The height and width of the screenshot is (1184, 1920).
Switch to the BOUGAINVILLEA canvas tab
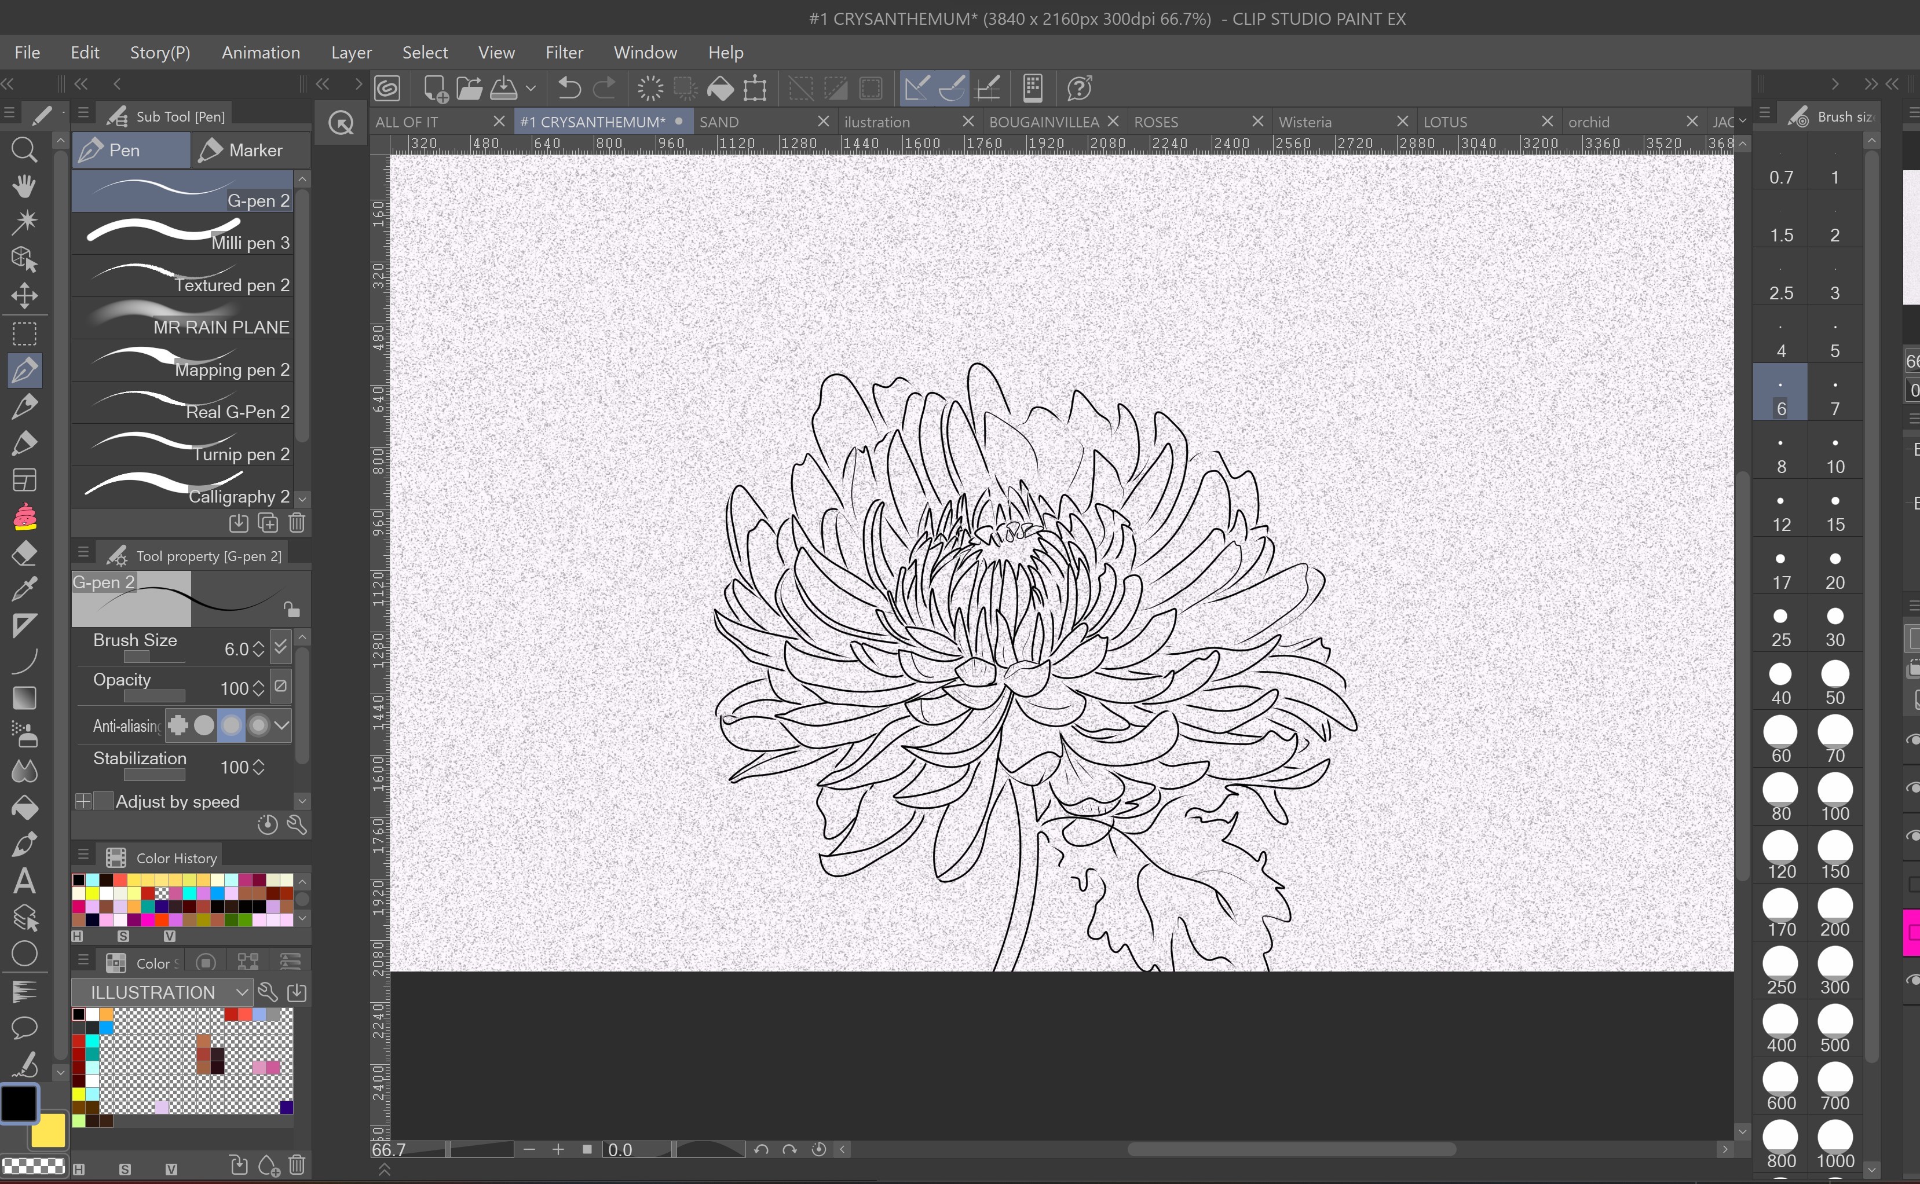coord(1043,122)
